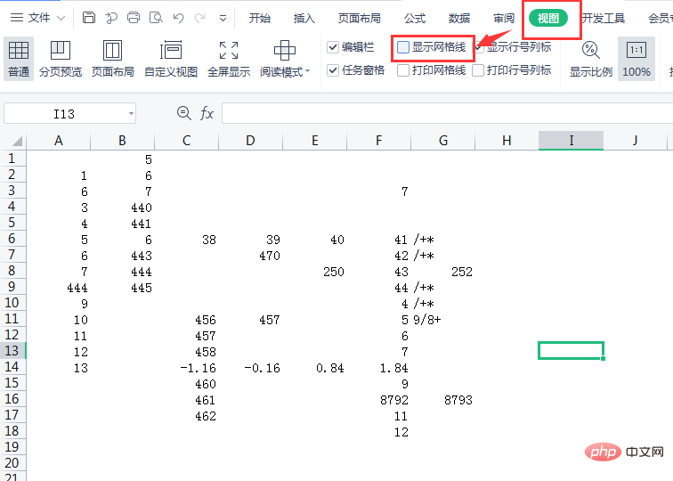
Task: Click cell containing 1.84
Action: [378, 368]
